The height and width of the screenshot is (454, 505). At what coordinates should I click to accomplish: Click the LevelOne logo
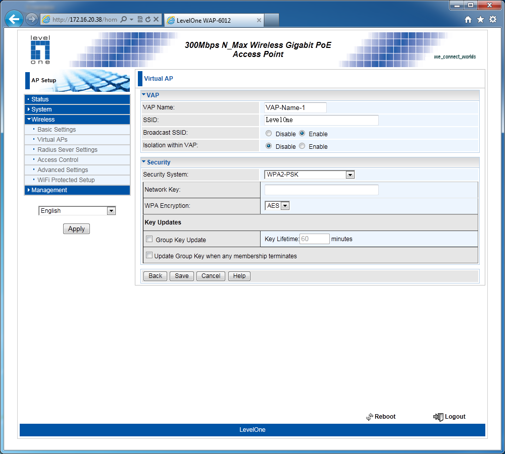click(40, 49)
